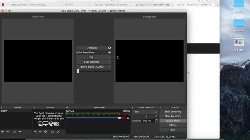Remove source with minus icon
Image resolution: width=250 pixels, height=140 pixels.
[x=40, y=132]
